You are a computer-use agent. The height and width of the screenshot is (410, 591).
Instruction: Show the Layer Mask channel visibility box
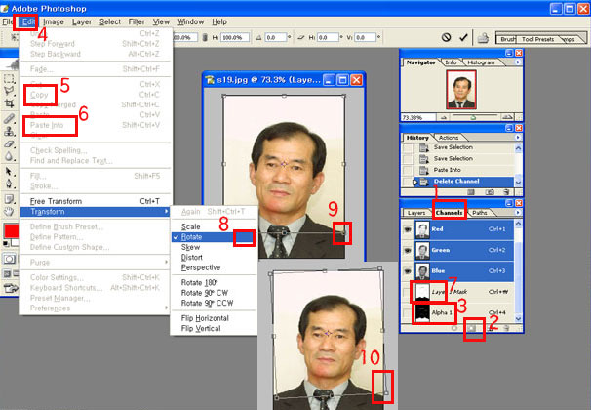(408, 292)
